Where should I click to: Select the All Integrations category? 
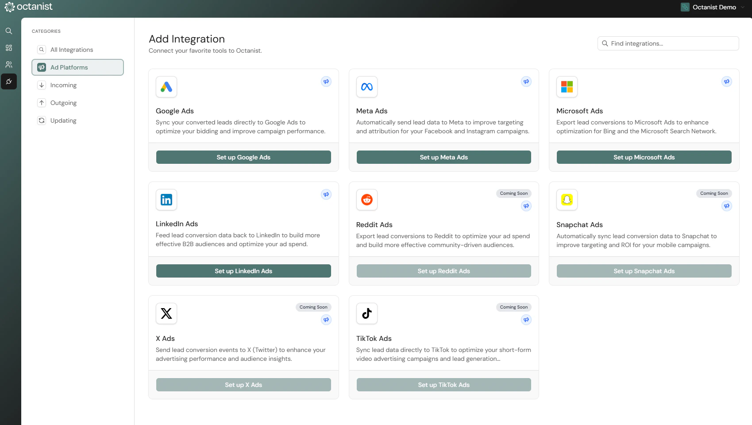coord(77,50)
